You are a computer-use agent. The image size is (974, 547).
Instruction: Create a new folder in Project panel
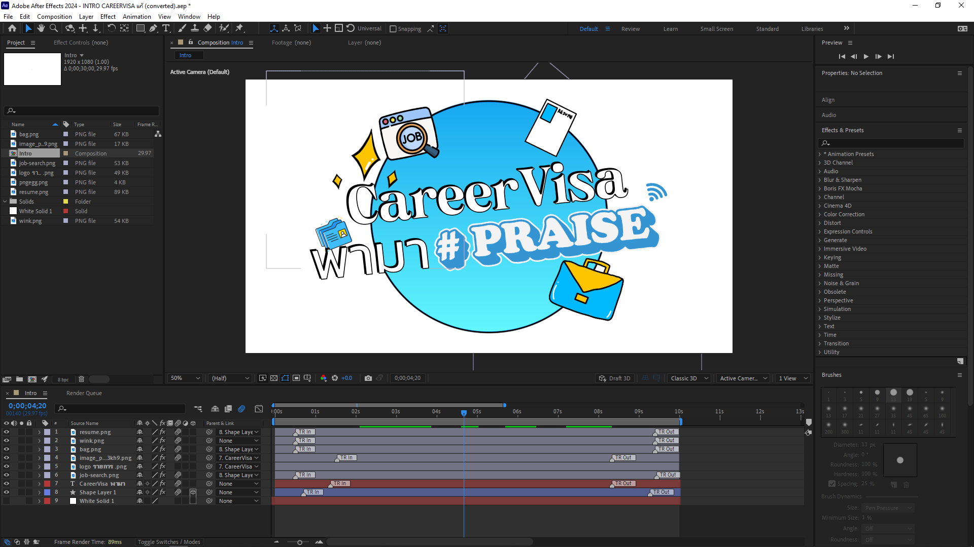coord(19,379)
